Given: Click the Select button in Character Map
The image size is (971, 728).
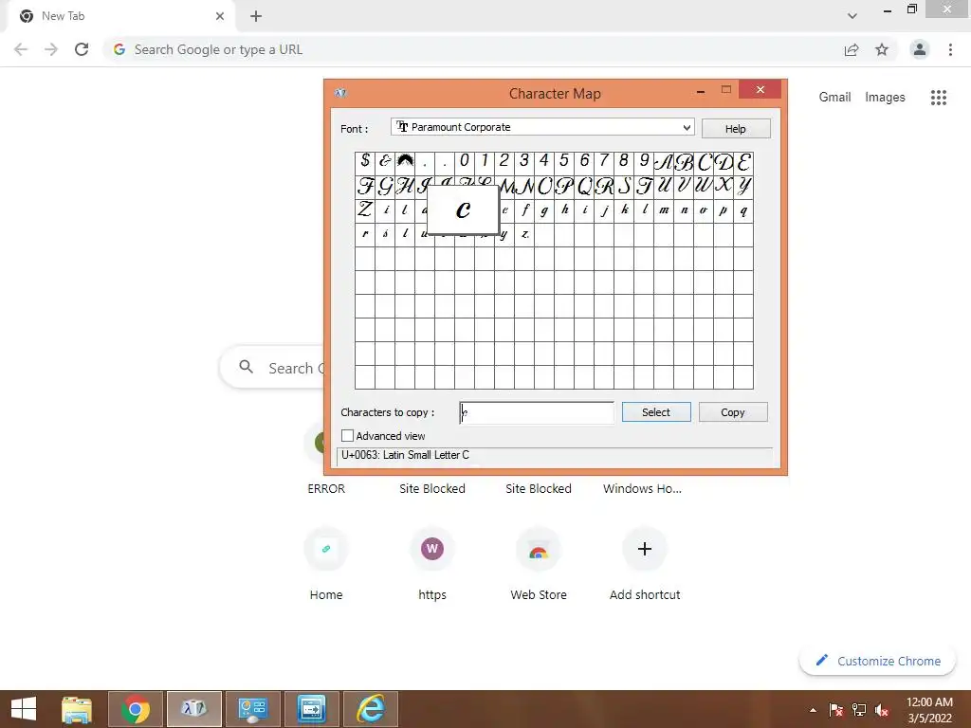Looking at the screenshot, I should [x=656, y=412].
